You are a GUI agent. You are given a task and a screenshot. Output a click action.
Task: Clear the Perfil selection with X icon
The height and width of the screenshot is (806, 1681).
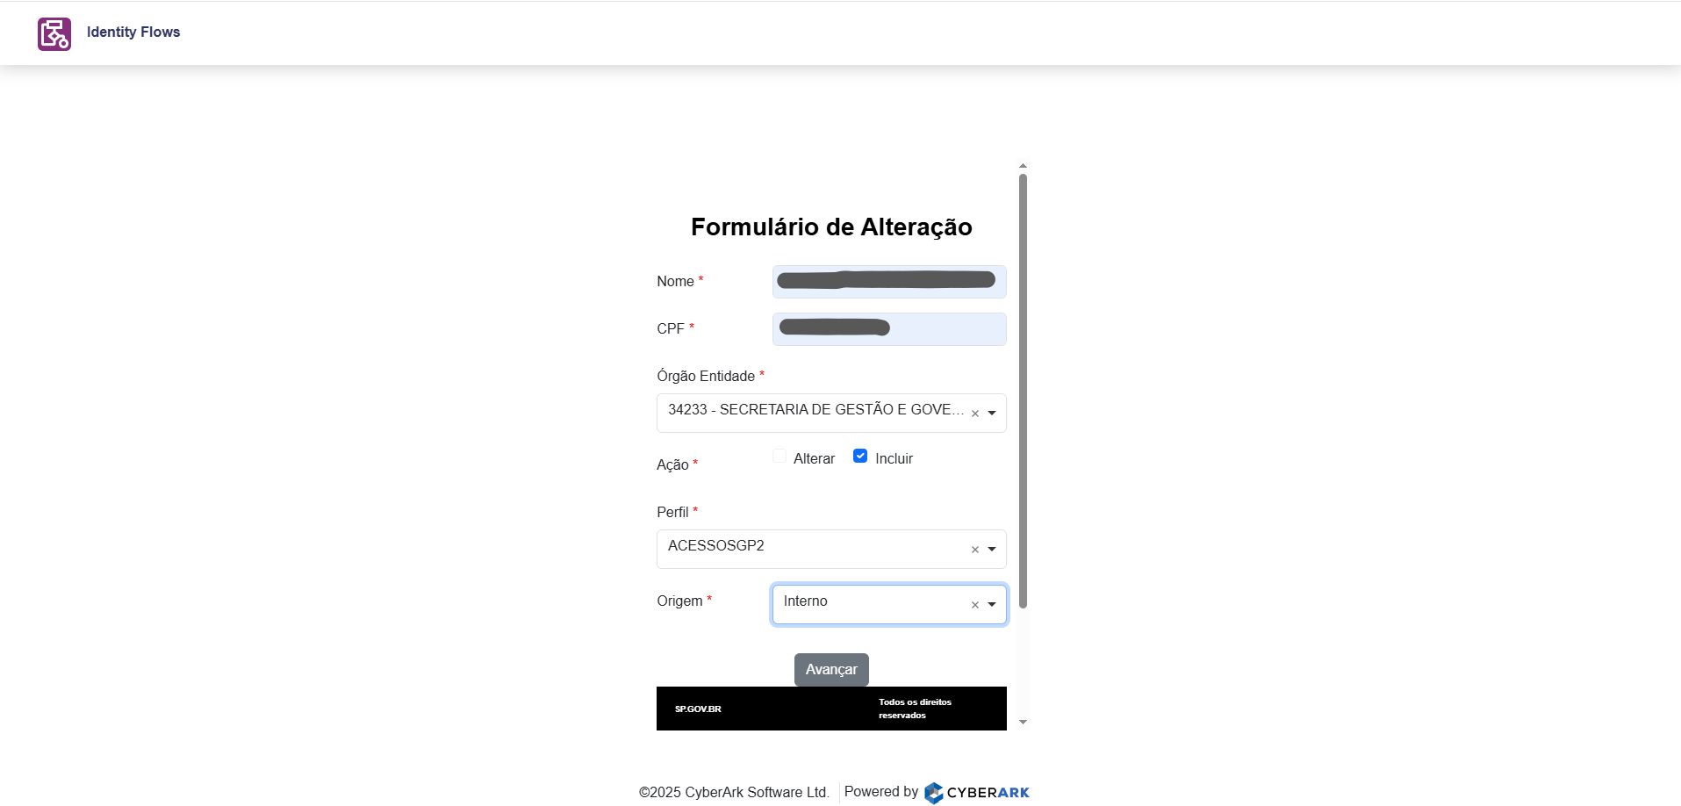click(974, 550)
